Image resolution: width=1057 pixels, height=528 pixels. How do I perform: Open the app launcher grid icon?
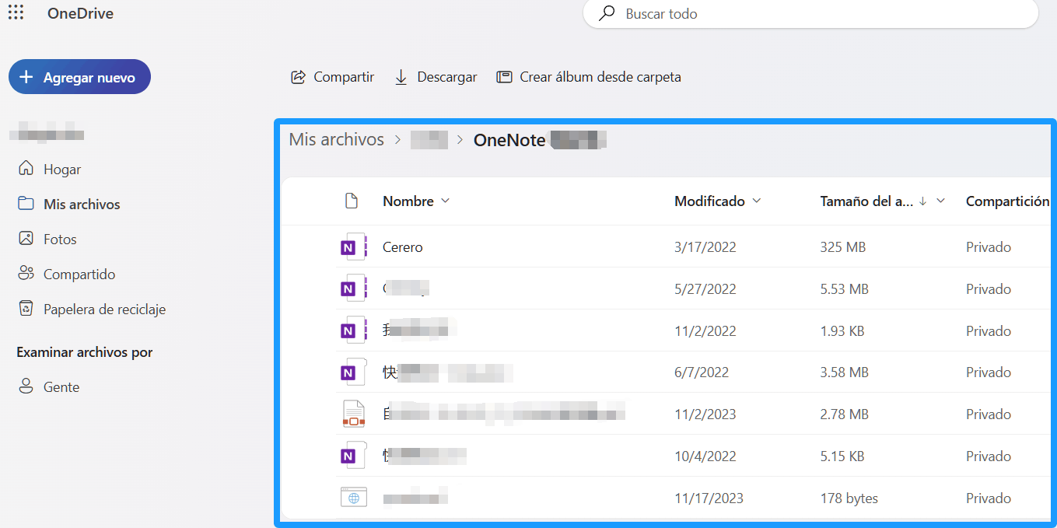[16, 12]
